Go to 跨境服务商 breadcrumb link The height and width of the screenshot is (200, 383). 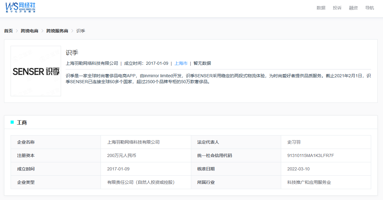tap(57, 31)
